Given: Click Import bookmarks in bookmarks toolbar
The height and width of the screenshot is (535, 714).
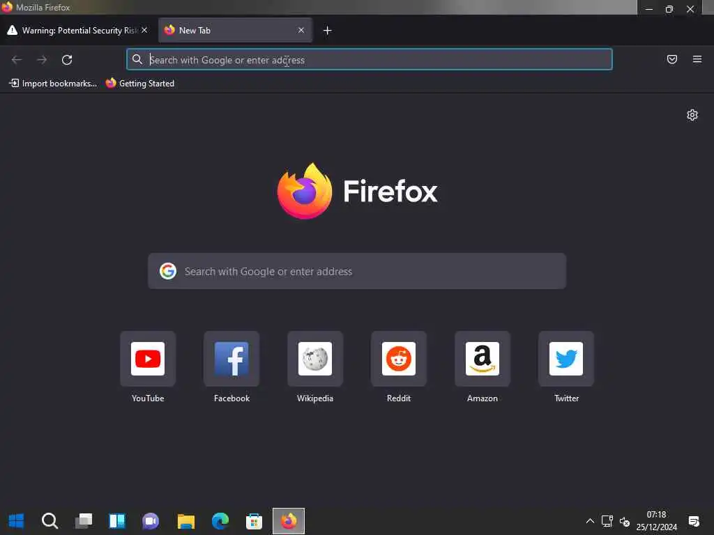Looking at the screenshot, I should pyautogui.click(x=53, y=84).
